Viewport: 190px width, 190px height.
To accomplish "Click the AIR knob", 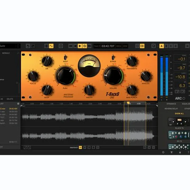I will coord(47,61).
